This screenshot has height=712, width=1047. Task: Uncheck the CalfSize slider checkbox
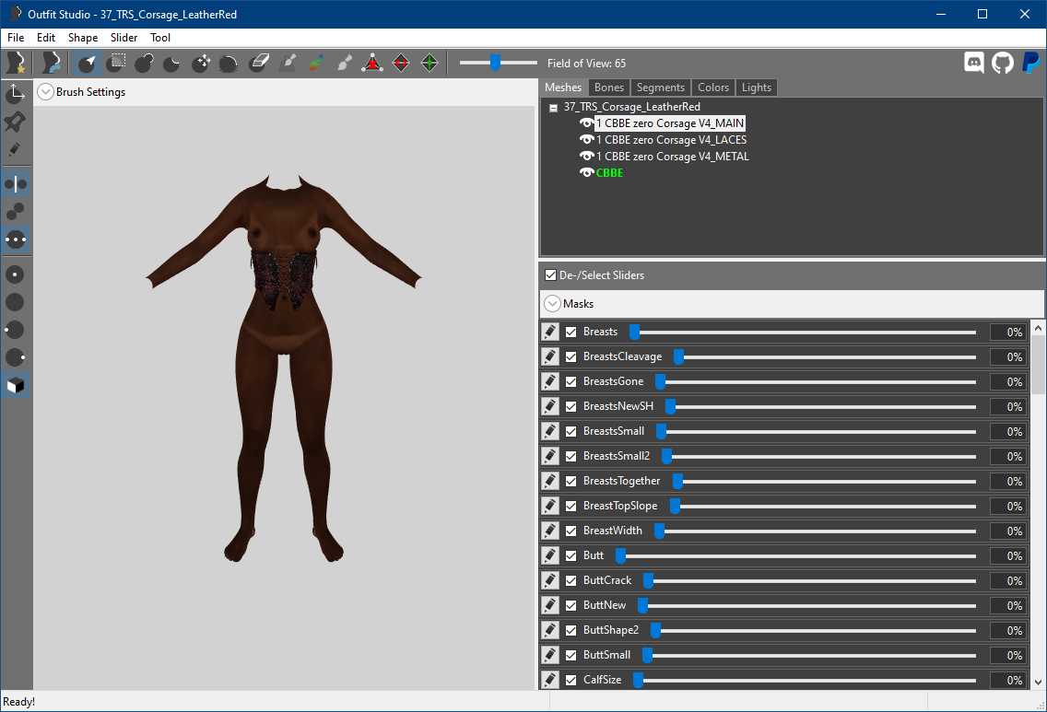pyautogui.click(x=571, y=680)
